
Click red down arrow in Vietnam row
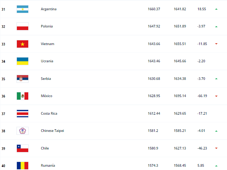coord(216,44)
